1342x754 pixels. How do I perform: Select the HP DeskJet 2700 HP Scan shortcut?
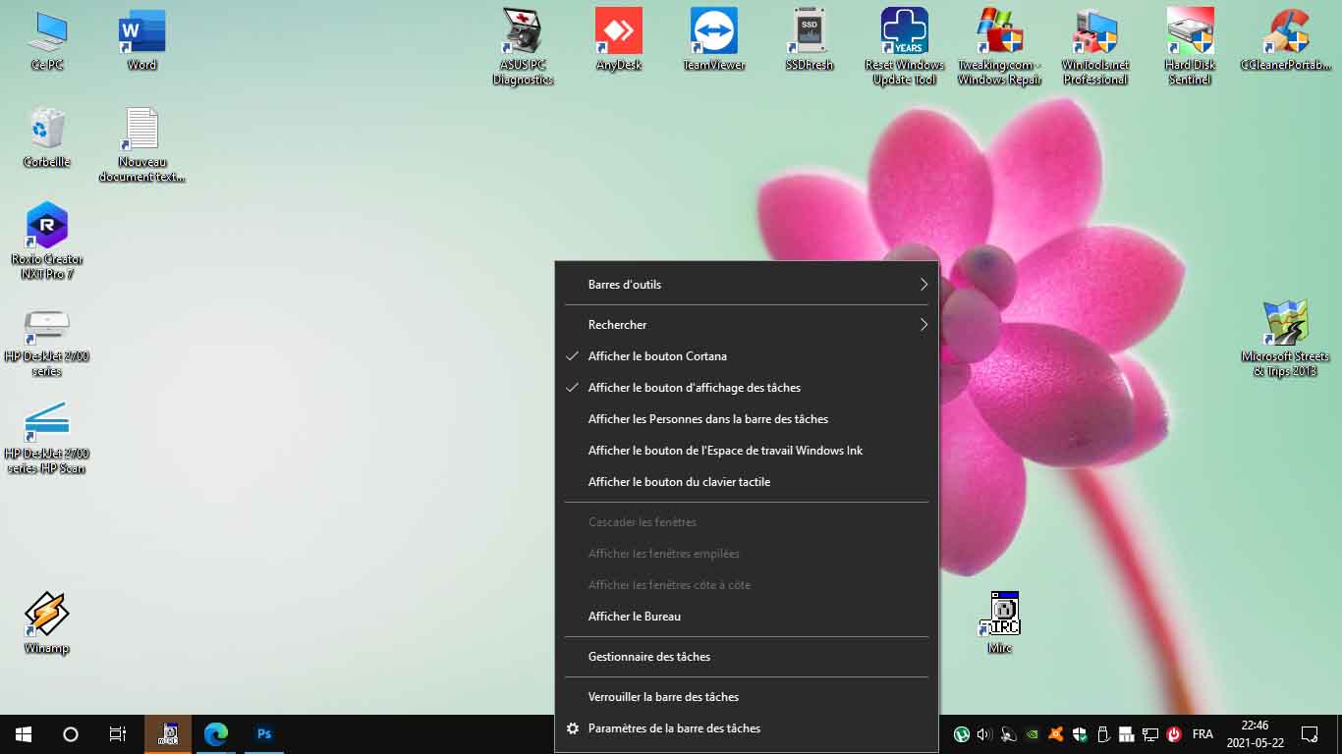click(x=47, y=439)
